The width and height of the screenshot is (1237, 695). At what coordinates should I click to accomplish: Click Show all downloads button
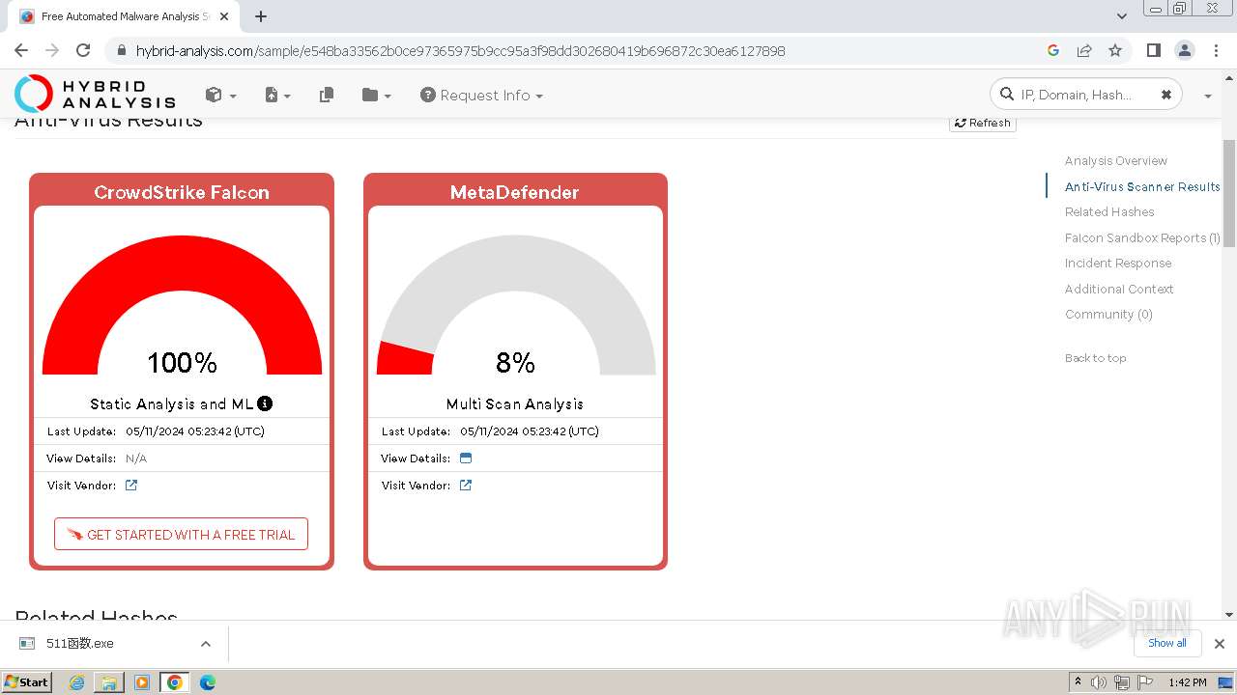click(1167, 643)
